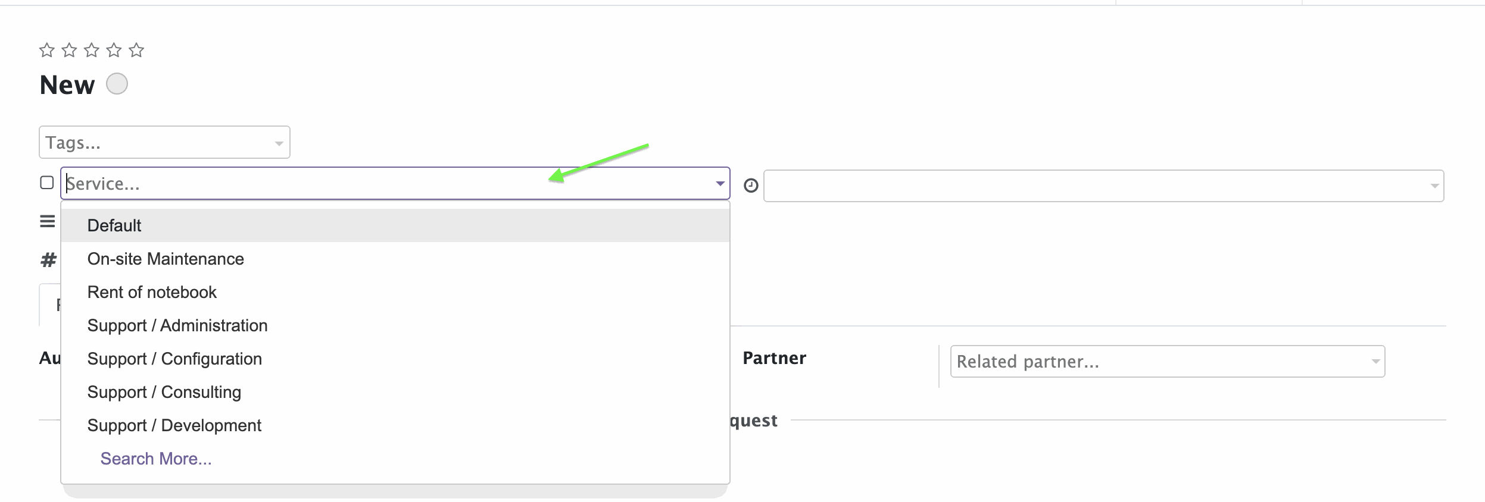Select the third priority star

[x=92, y=50]
